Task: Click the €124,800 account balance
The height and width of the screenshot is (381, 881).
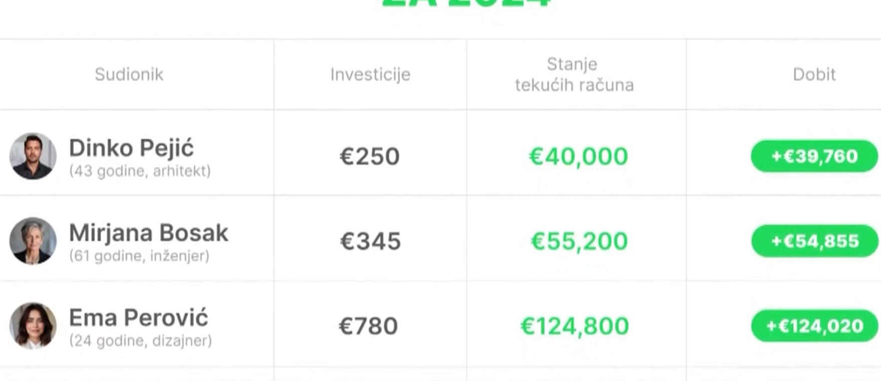Action: tap(575, 326)
